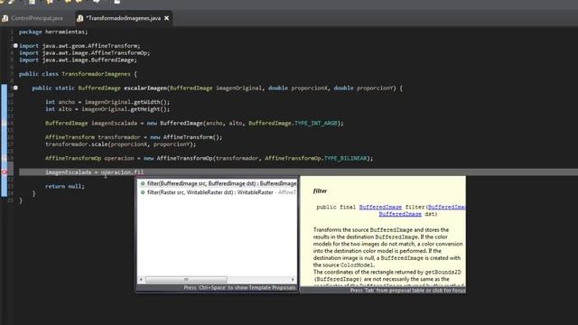Click the TYPE_INT_ARGB constant
578x325 pixels.
point(316,123)
